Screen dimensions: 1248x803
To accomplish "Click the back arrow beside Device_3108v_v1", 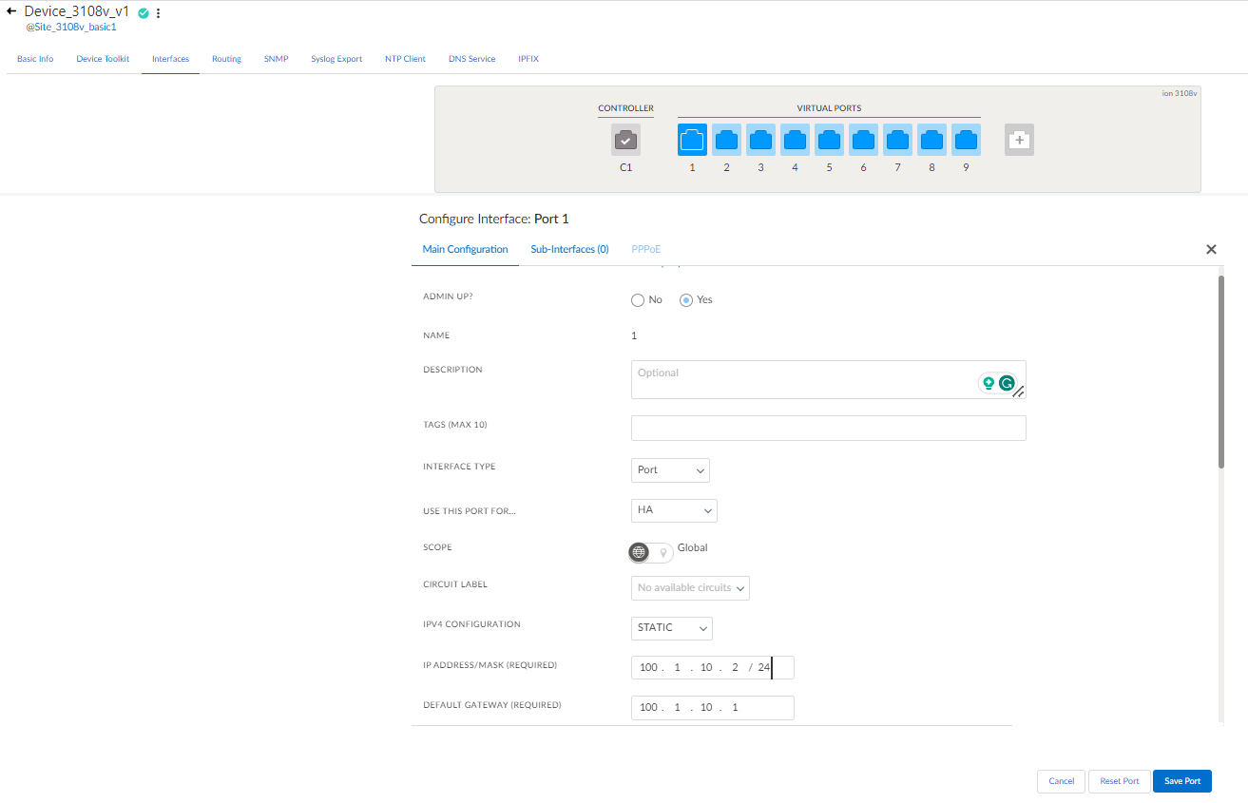I will click(11, 12).
